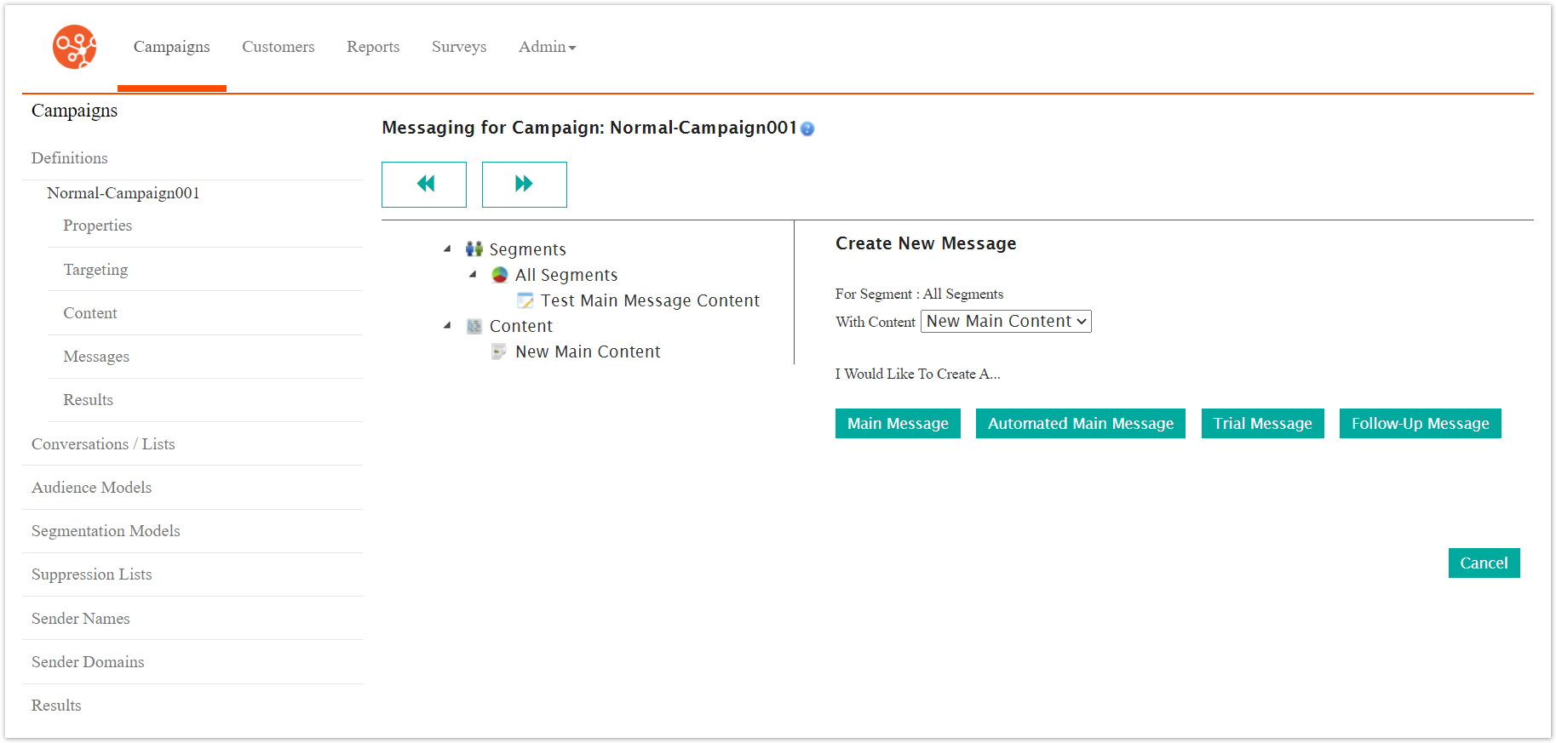
Task: Switch to the Reports tab
Action: click(373, 47)
